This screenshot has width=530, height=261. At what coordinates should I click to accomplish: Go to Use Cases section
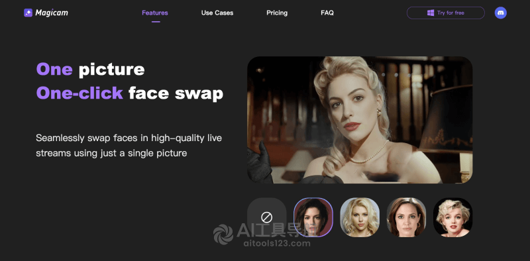[217, 13]
